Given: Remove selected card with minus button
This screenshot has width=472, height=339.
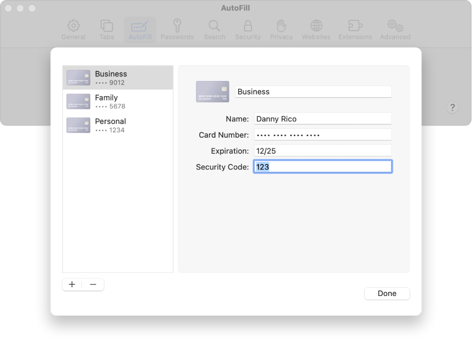Looking at the screenshot, I should click(x=93, y=284).
